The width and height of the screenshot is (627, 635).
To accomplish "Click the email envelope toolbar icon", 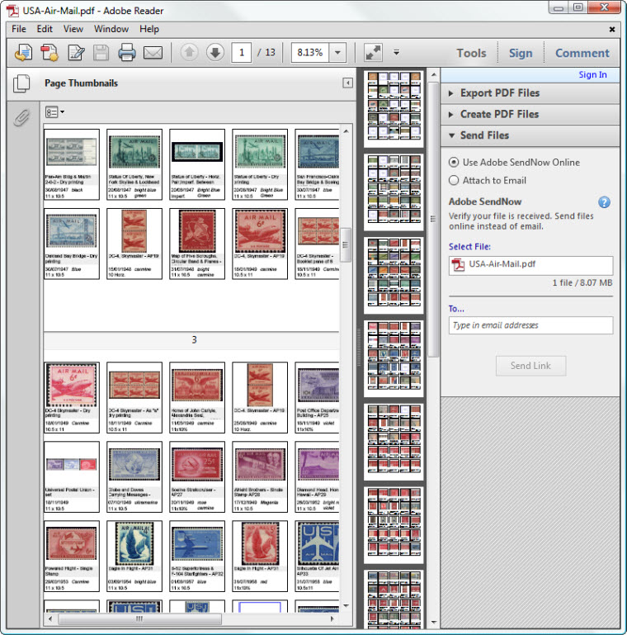I will [153, 53].
